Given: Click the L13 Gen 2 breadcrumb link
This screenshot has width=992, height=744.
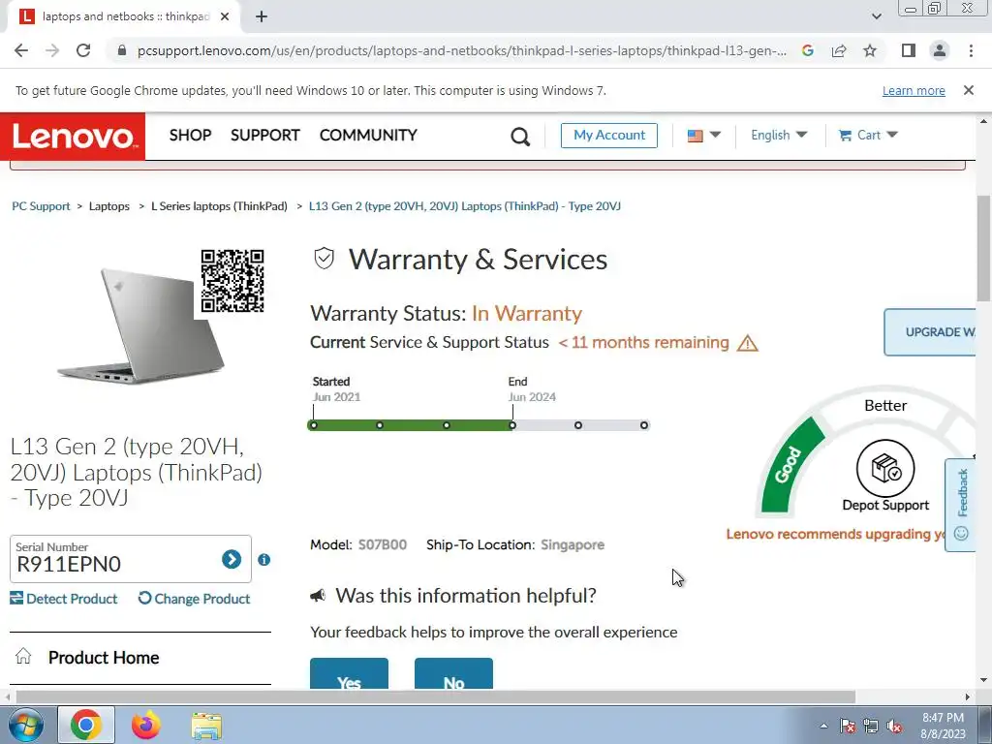Looking at the screenshot, I should (464, 206).
